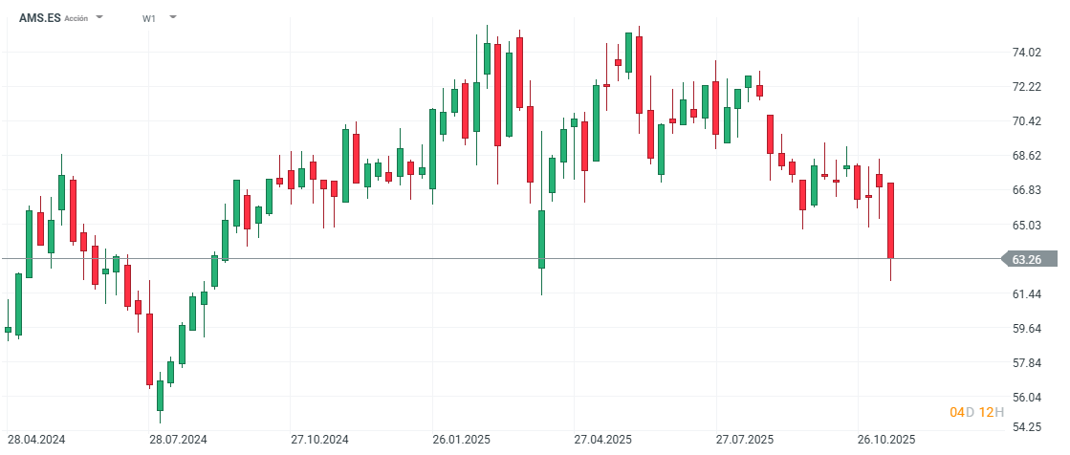Screen dimensions: 1070x455
Task: Click the AMS.ES ticker name
Action: (x=39, y=18)
